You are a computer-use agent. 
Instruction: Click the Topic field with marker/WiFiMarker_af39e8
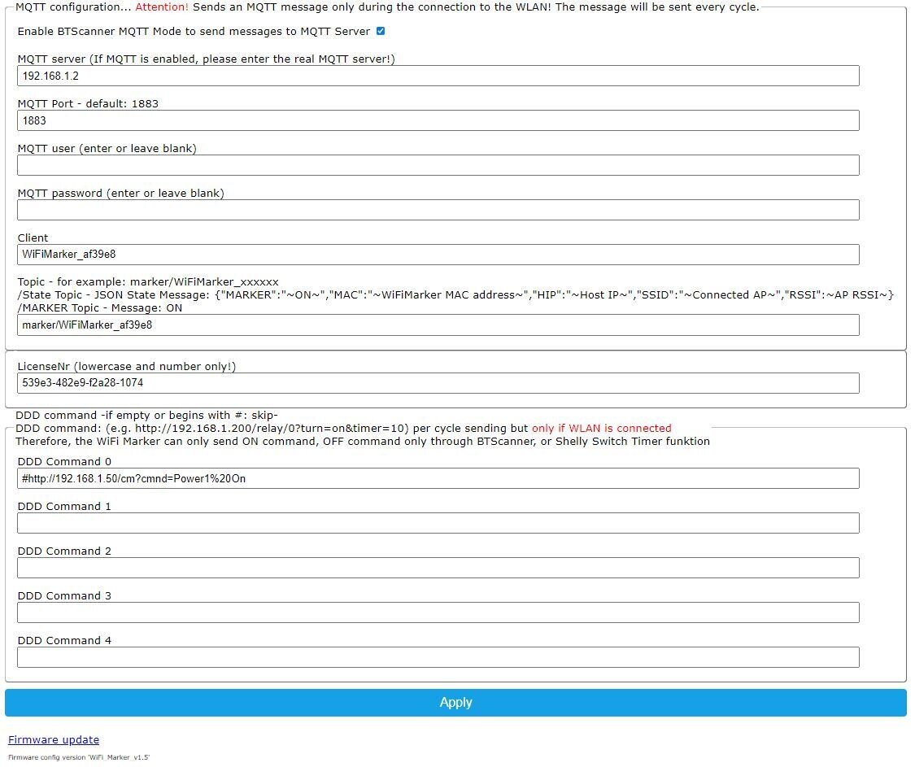[438, 325]
